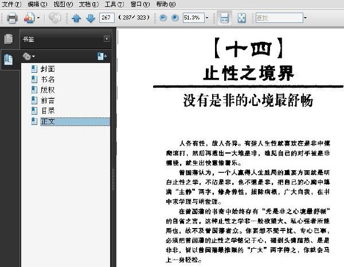
Task: Click the Print icon in toolbar
Action: coord(12,18)
